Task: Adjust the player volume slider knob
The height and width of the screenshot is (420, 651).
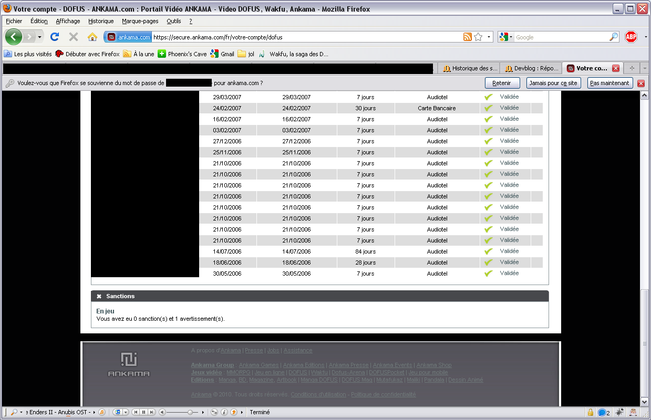Action: [189, 412]
